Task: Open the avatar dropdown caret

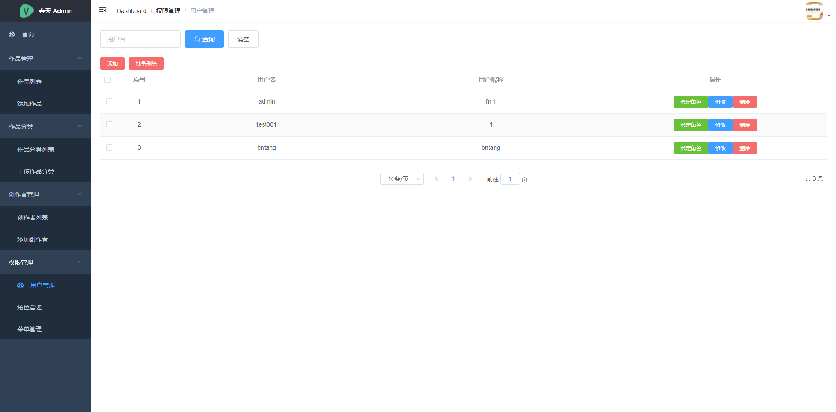Action: click(x=829, y=15)
